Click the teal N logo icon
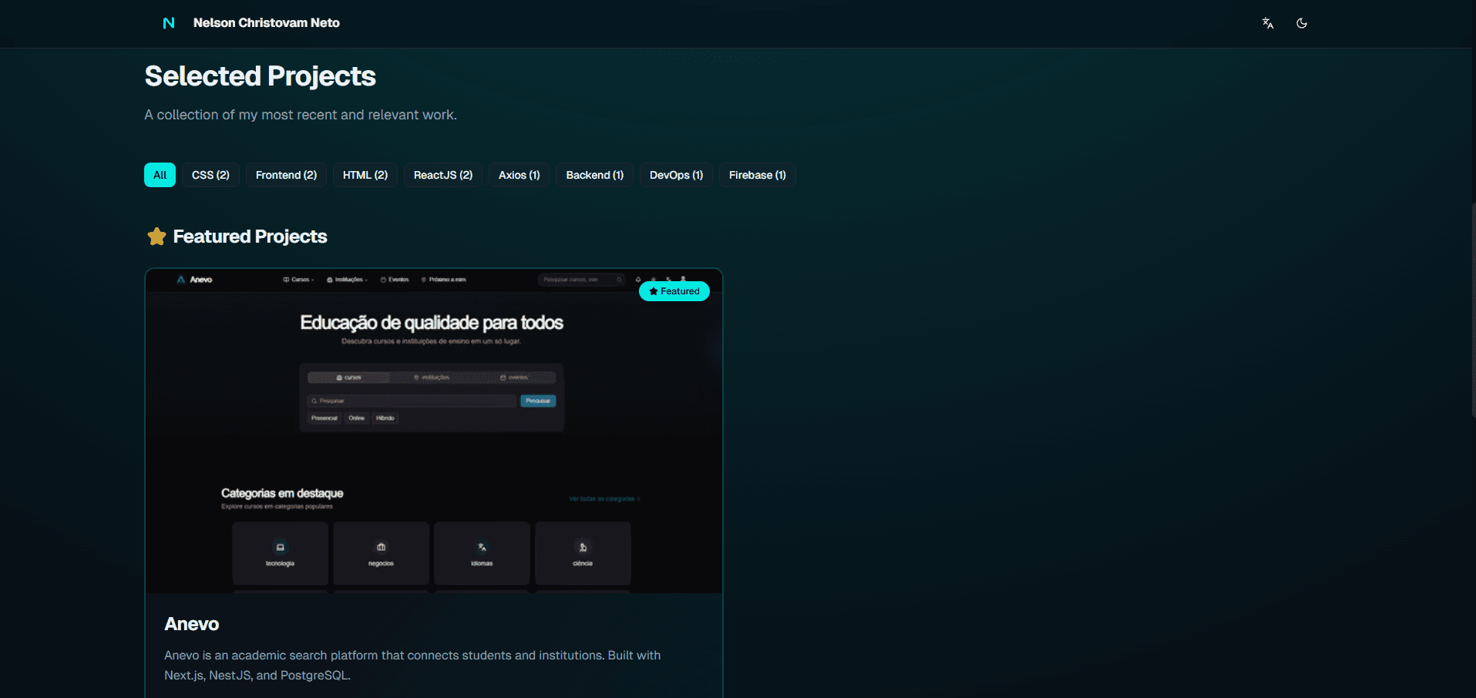Screen dimensions: 1476x698 pos(169,23)
